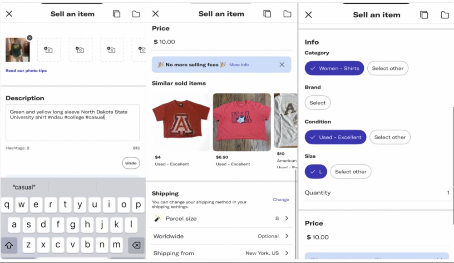Click the right screen scrollbar
Viewport: 454px width, 263px height.
[453, 165]
